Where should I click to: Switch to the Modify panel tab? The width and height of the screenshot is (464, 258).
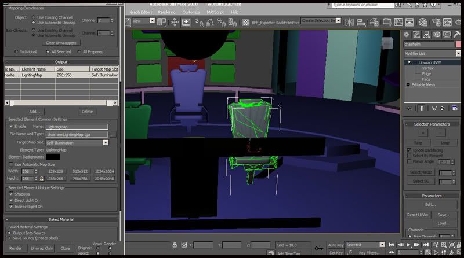416,35
